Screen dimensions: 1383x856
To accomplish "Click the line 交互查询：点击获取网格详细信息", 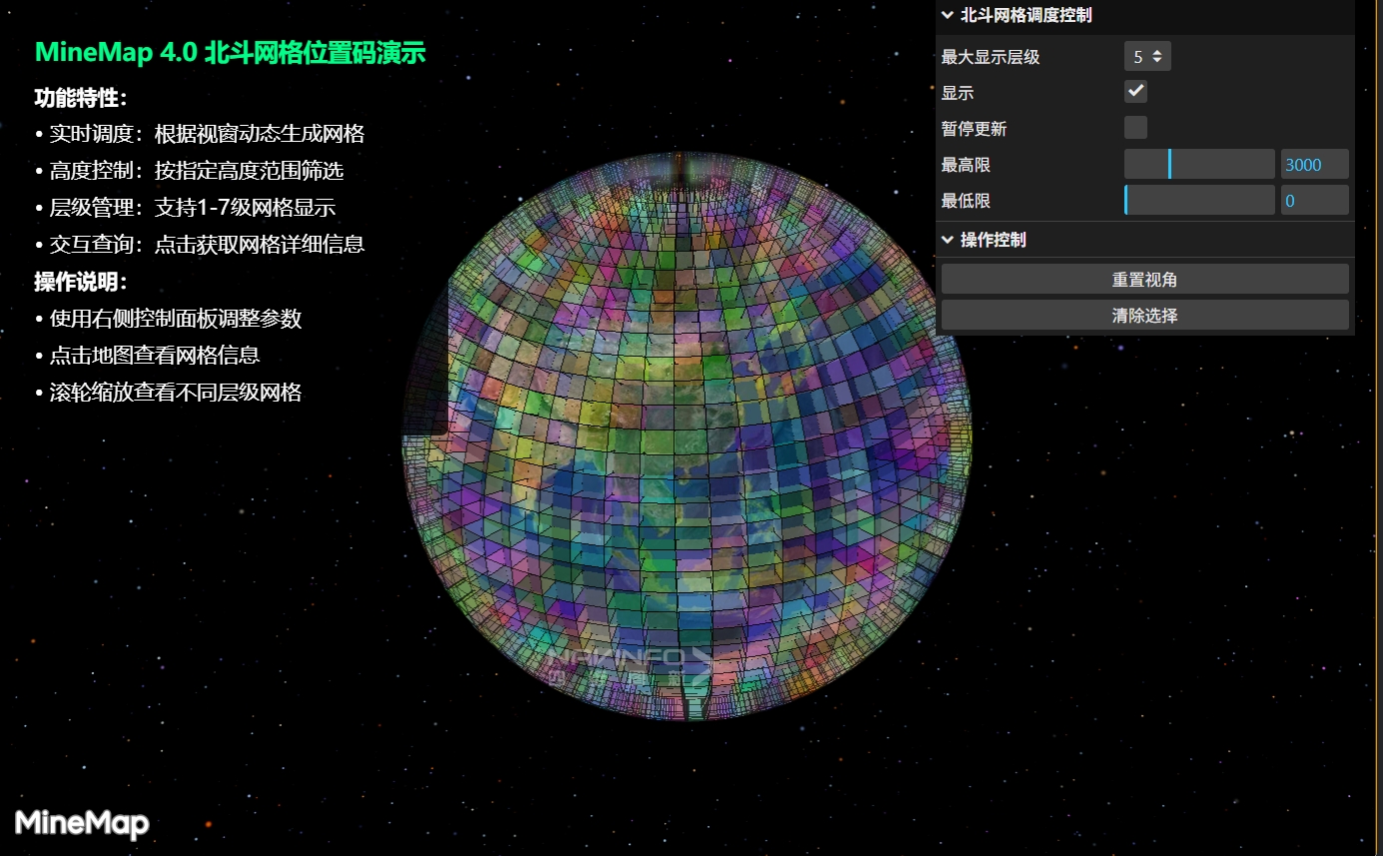I will coord(200,245).
